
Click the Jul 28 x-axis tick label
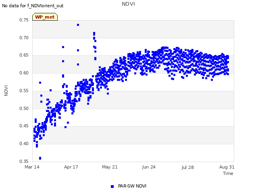coord(187,167)
